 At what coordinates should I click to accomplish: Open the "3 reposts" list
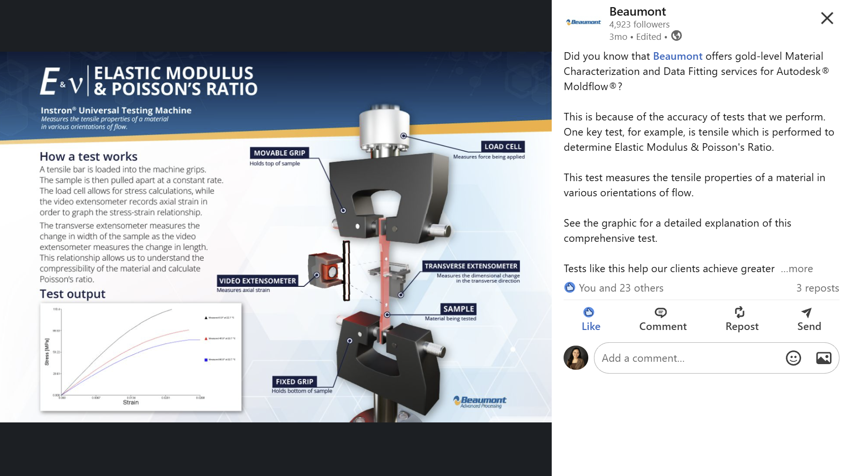click(817, 288)
